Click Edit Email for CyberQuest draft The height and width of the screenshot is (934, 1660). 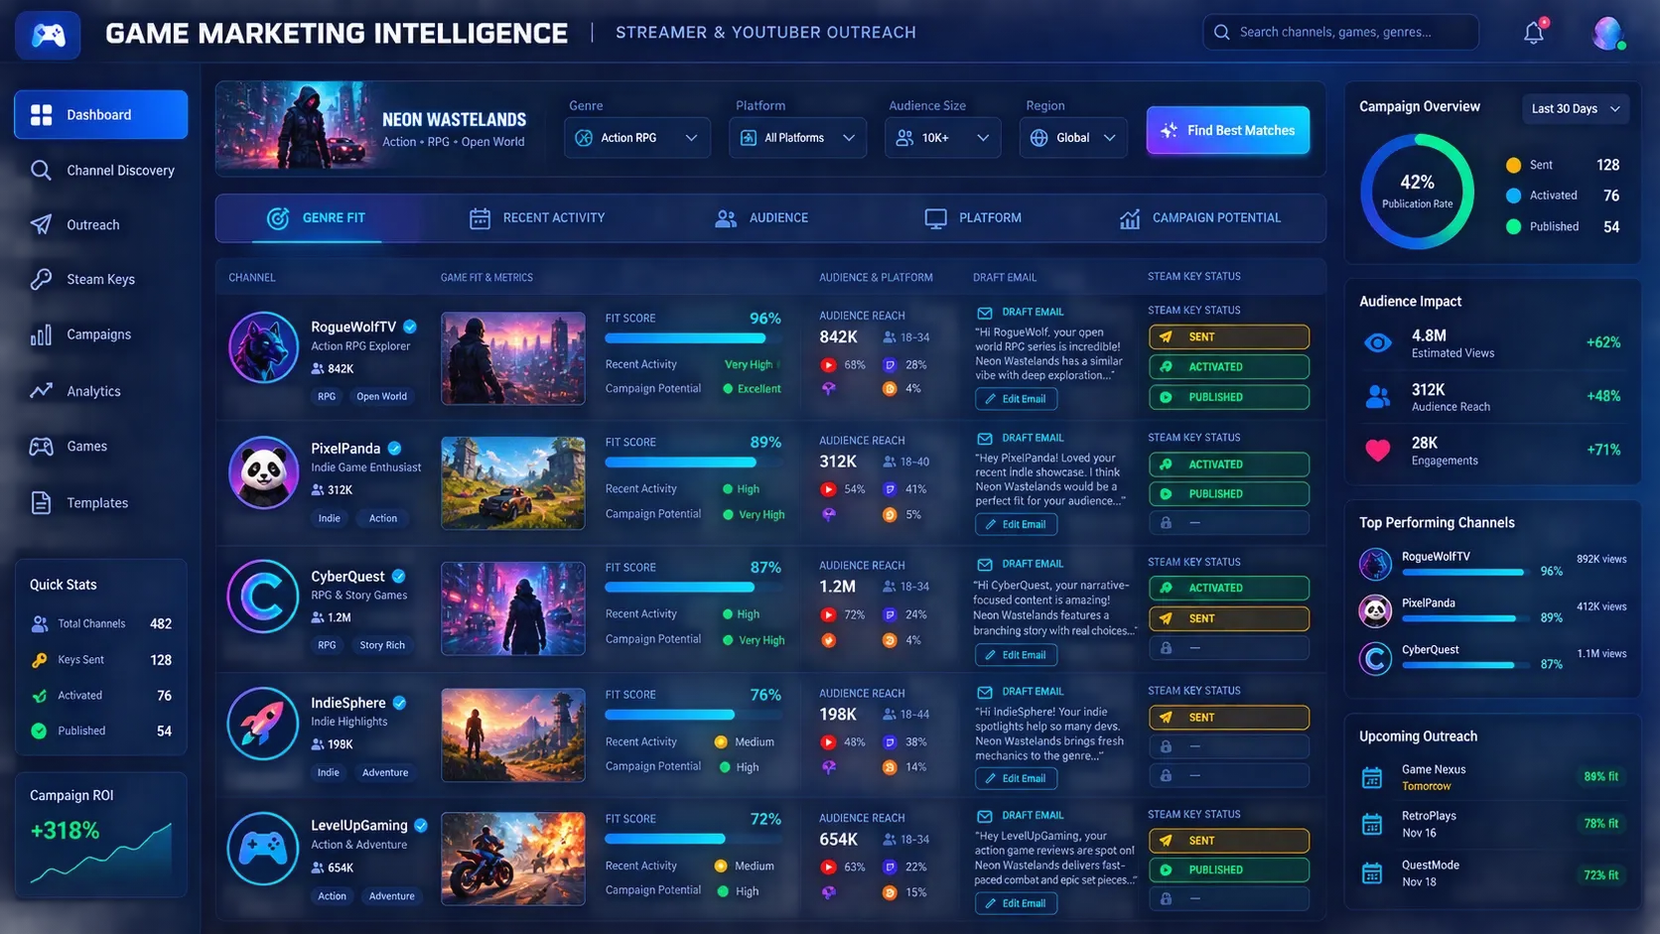click(1016, 655)
